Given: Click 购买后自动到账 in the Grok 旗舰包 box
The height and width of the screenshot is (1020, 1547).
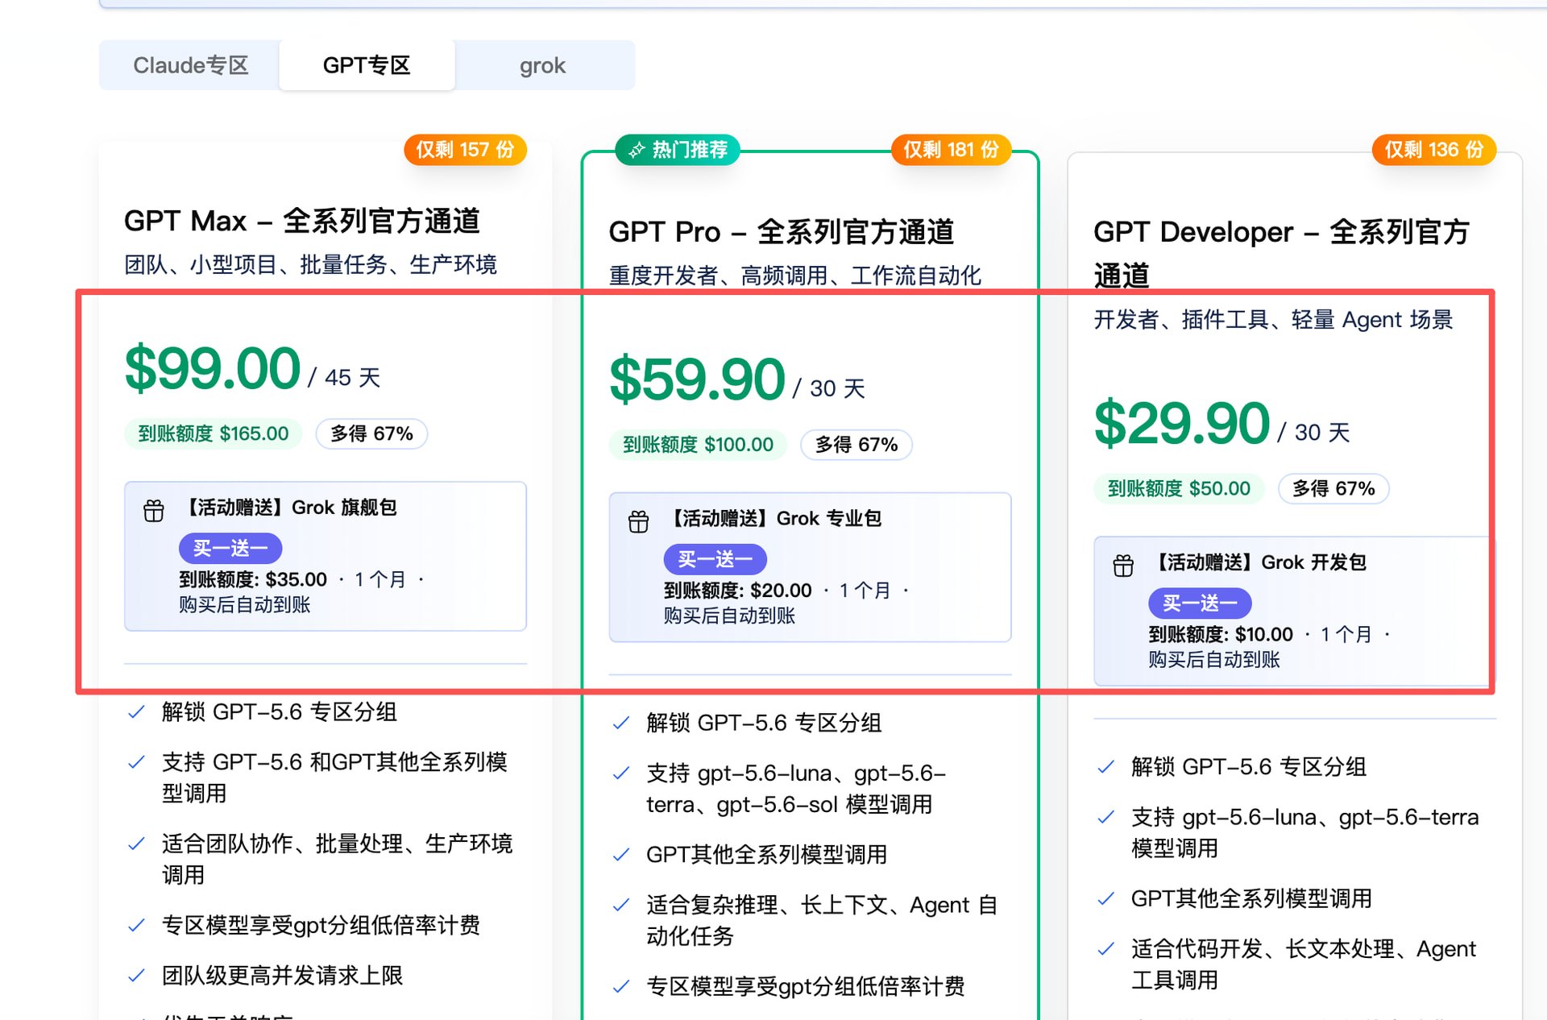Looking at the screenshot, I should [x=245, y=605].
